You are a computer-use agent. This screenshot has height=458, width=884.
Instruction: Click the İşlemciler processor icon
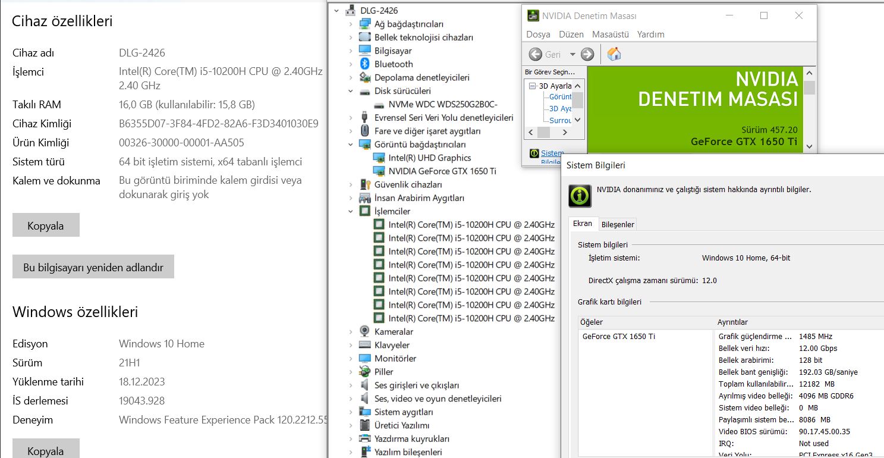pyautogui.click(x=364, y=212)
